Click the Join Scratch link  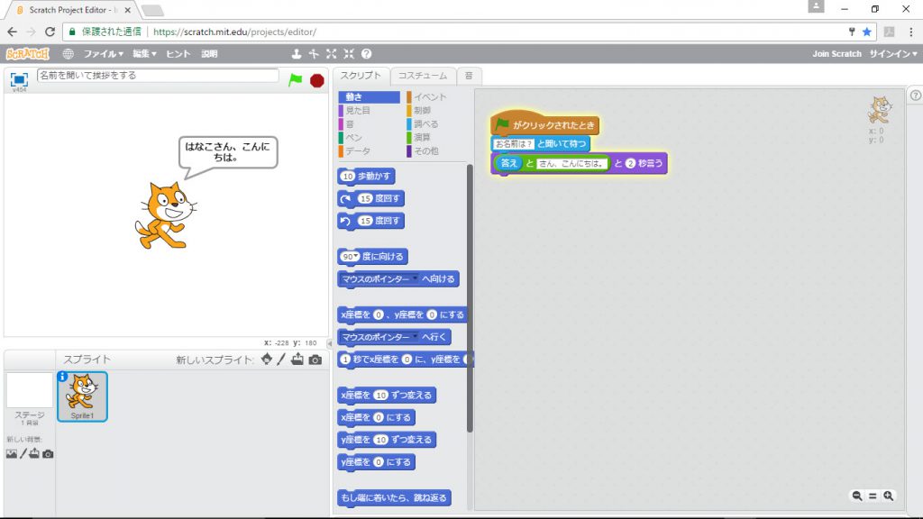pyautogui.click(x=836, y=53)
